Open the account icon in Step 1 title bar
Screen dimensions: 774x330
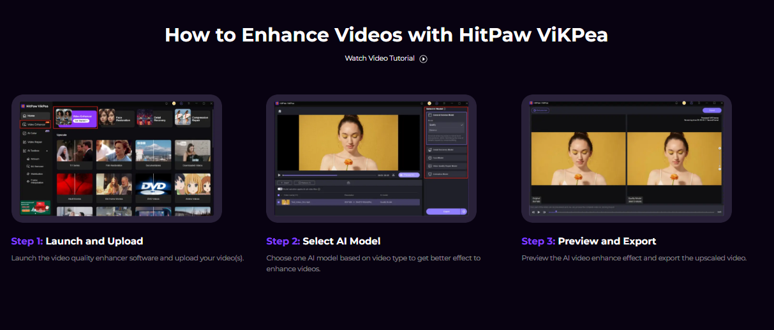point(181,103)
